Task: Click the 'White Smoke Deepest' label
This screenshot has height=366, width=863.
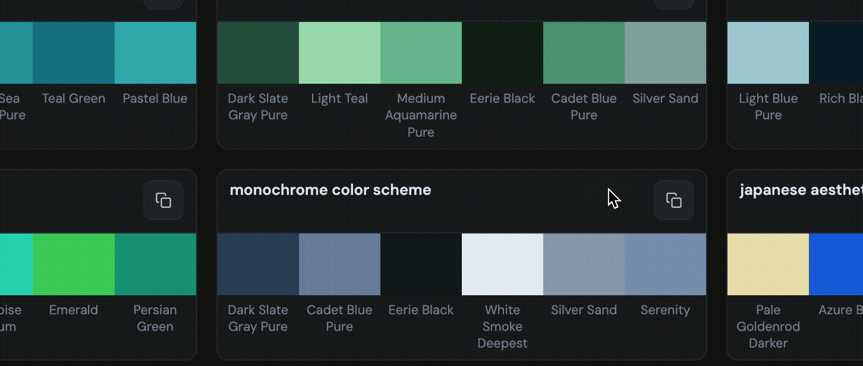Action: [x=502, y=327]
